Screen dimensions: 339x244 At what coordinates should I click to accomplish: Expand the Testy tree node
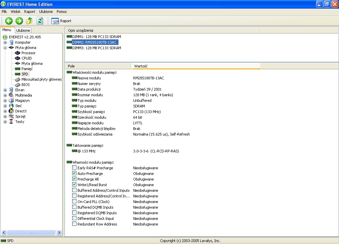pyautogui.click(x=5, y=122)
